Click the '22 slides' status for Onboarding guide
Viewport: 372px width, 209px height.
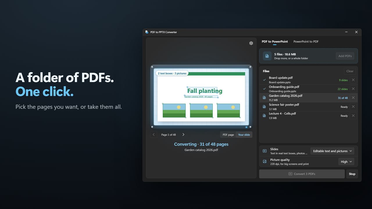(343, 89)
